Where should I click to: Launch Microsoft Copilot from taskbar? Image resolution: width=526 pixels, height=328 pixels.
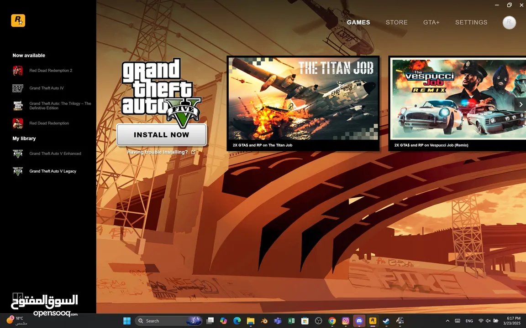[223, 321]
